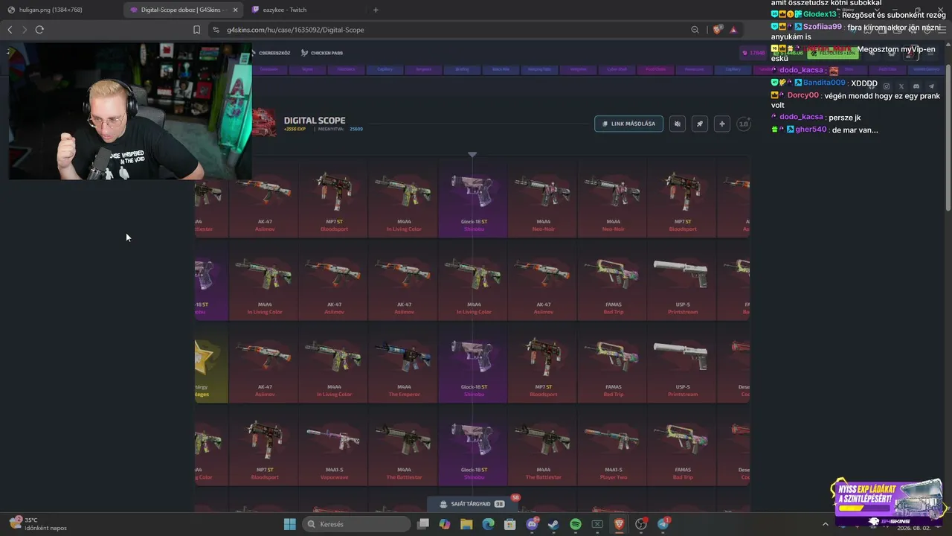This screenshot has height=536, width=952.
Task: Open the G4Skins Telegram social icon
Action: 930,86
